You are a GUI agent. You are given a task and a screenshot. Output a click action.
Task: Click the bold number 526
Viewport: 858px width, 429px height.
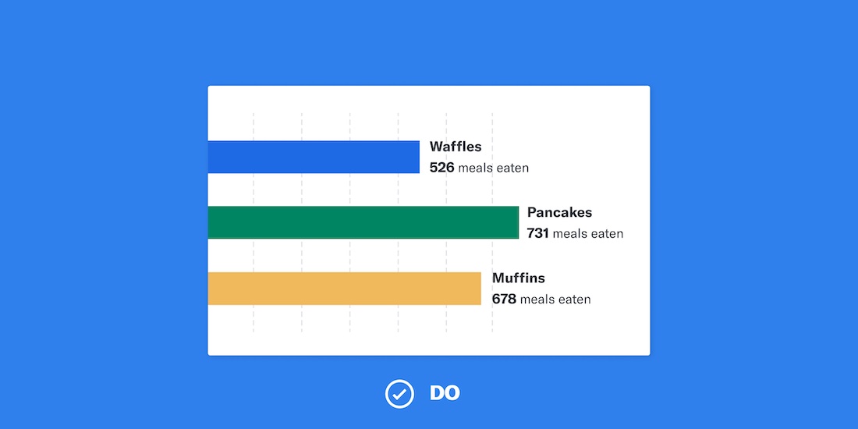pos(441,168)
